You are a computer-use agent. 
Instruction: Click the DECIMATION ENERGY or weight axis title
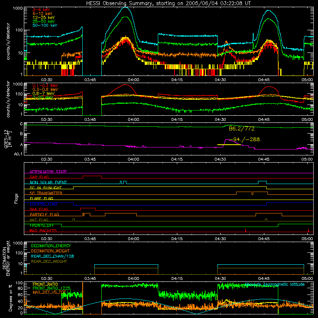click(6, 258)
